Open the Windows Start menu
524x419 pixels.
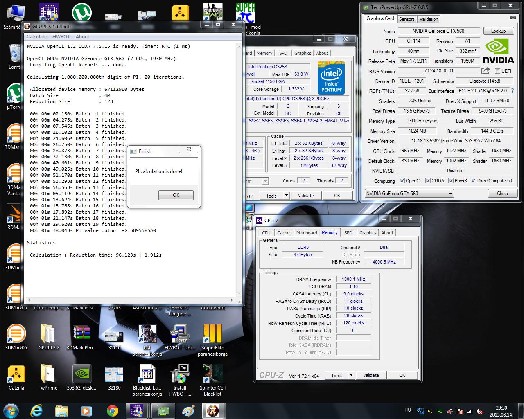10,410
